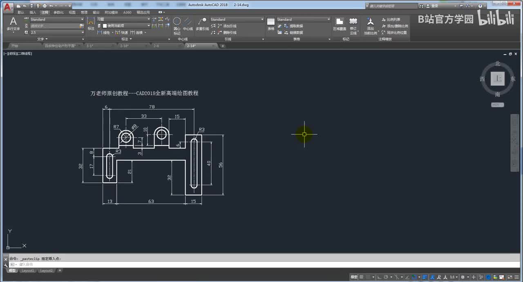Select the 多行文字 multiline text tool
523x282 pixels.
point(13,25)
